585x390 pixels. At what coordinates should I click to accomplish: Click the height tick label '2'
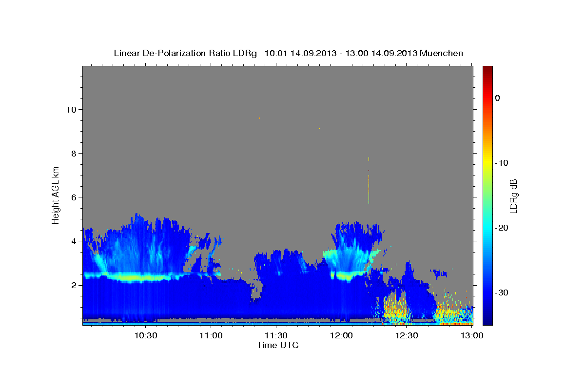(x=75, y=285)
